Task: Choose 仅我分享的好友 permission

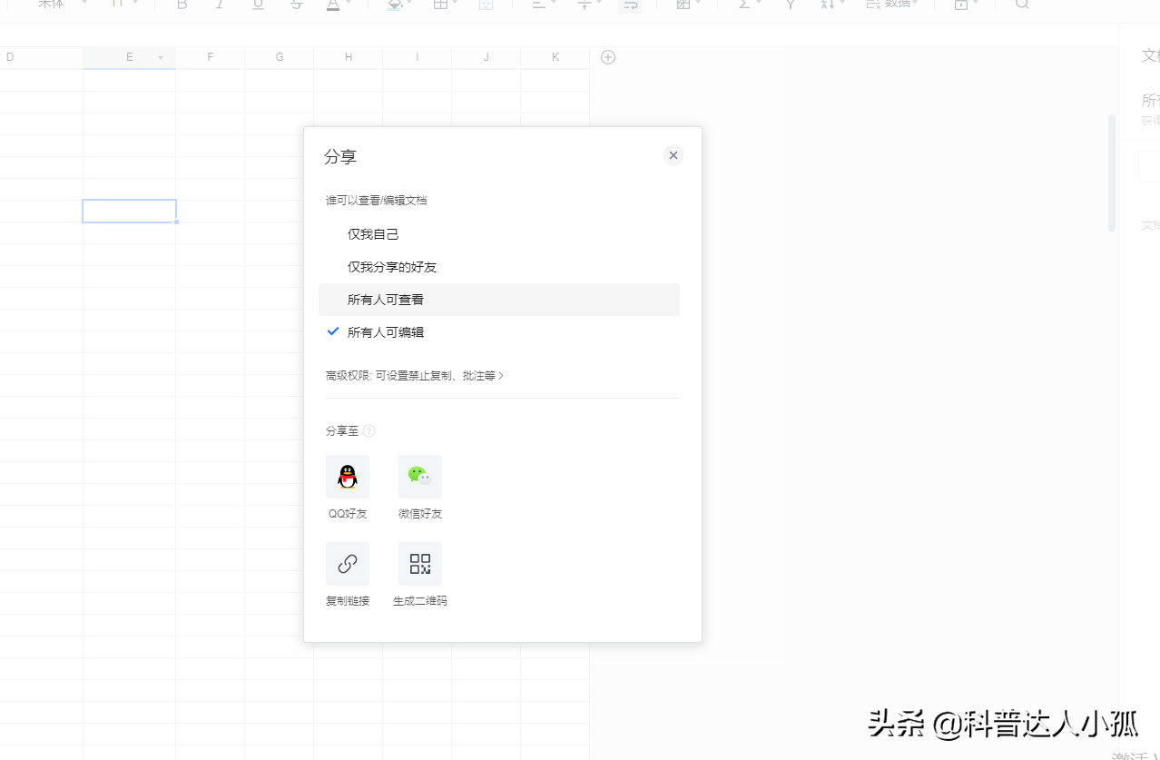Action: click(392, 267)
